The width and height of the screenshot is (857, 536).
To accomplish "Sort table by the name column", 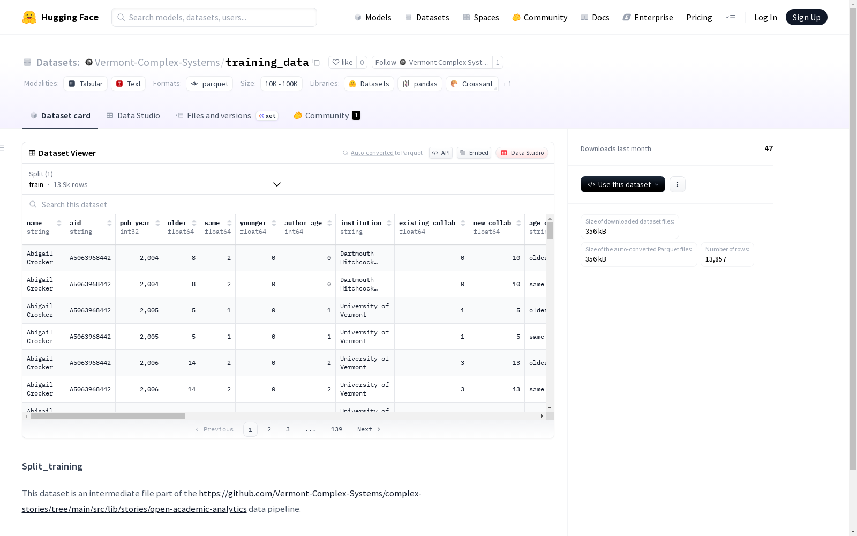I will (59, 223).
